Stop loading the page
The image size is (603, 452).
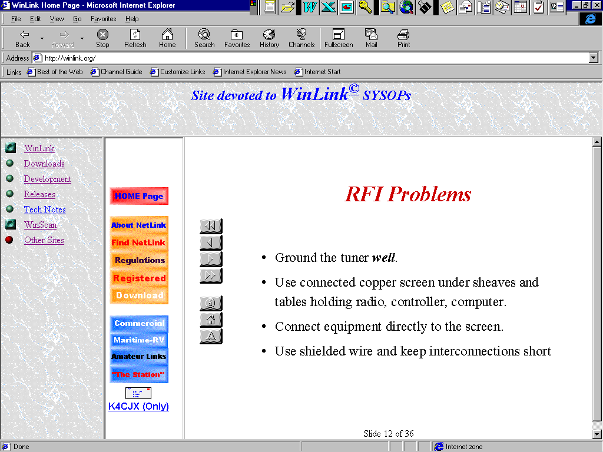coord(102,38)
